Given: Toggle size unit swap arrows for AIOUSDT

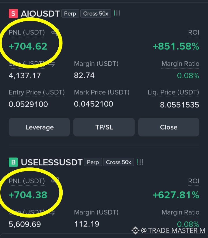Looking at the screenshot, I should pos(51,64).
